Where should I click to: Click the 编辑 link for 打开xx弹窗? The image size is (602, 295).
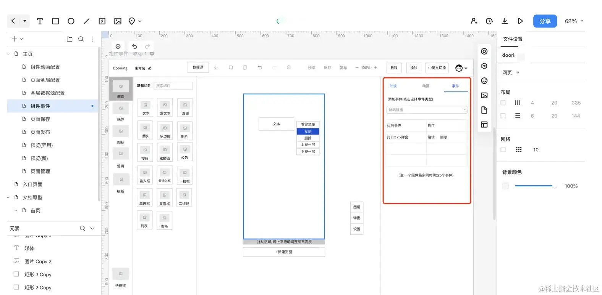[x=431, y=137]
